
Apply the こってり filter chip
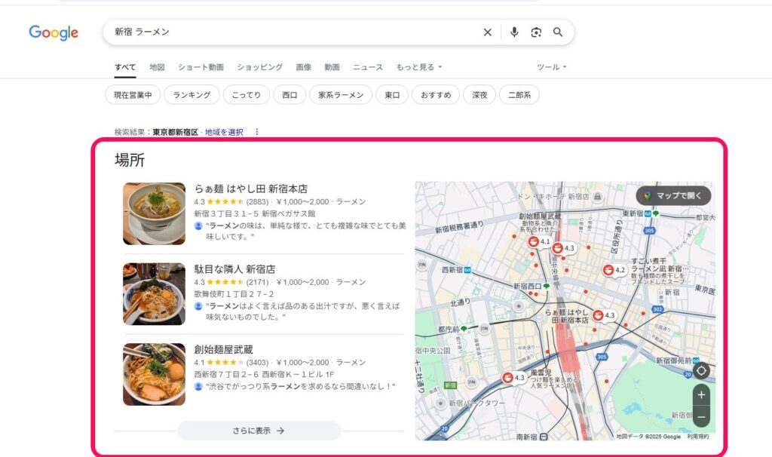click(x=247, y=95)
